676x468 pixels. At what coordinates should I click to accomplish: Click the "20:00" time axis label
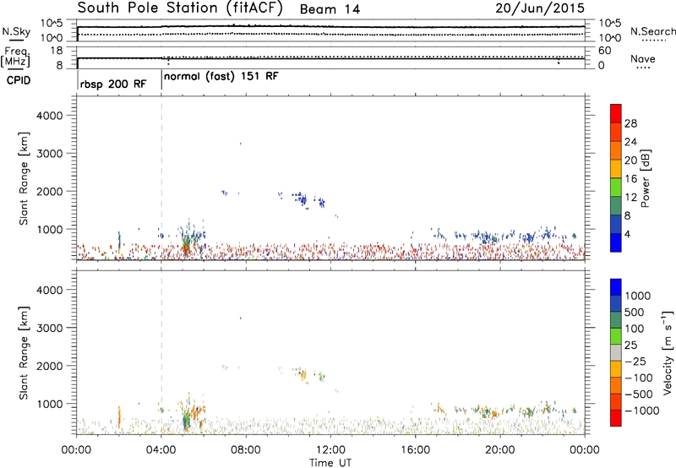[x=500, y=450]
